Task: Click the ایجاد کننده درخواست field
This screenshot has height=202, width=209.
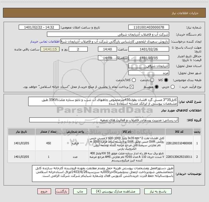Action: (115, 41)
